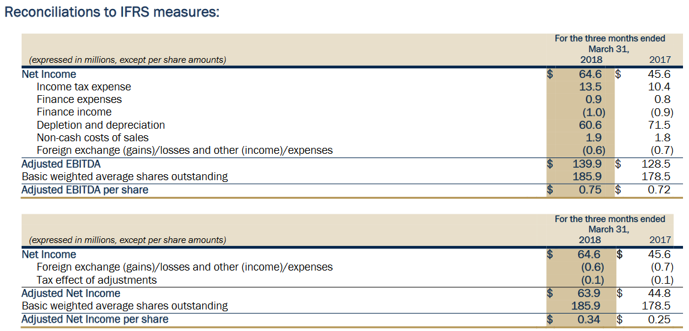Click the 139.9 Adjusted EBITDA value
Viewport: 689px width, 331px height.
pyautogui.click(x=590, y=164)
